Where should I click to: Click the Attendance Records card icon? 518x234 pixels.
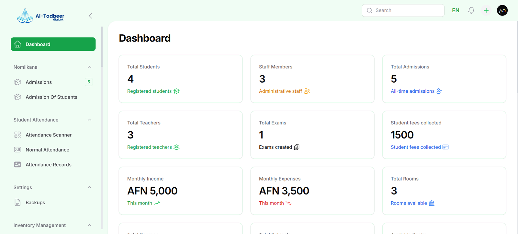coord(17,165)
